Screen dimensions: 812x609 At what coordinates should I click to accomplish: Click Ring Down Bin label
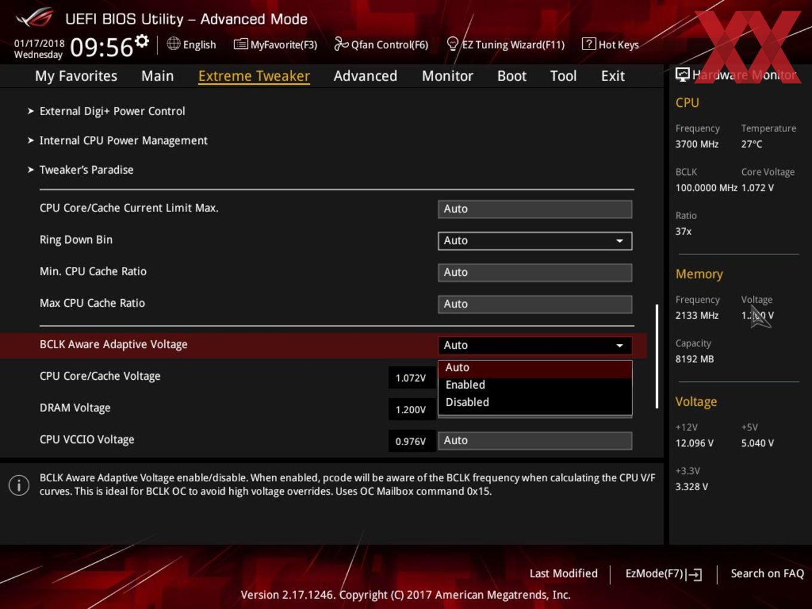[76, 239]
